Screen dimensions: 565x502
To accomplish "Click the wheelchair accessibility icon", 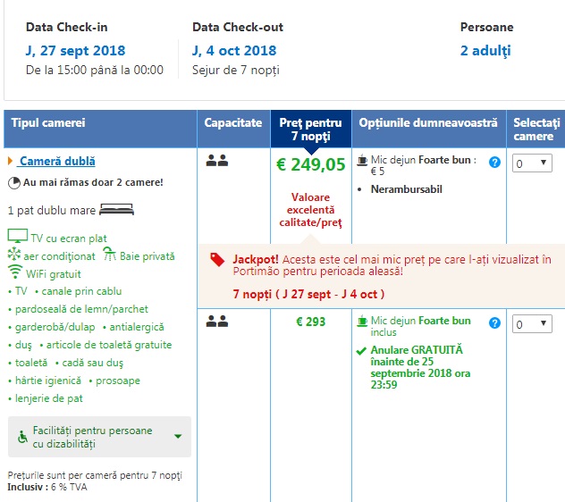I will [23, 437].
